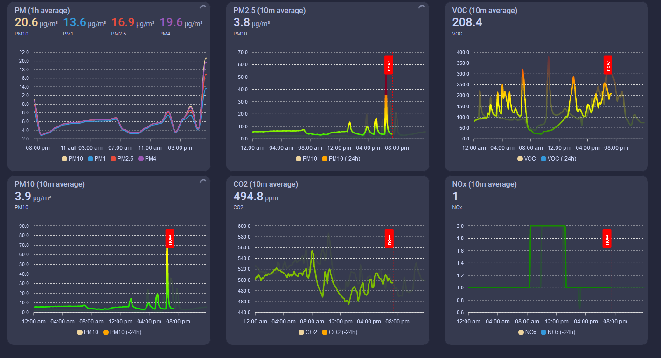Click the 22.0 y-axis label in PM 1h chart
Image resolution: width=661 pixels, height=358 pixels.
pos(24,52)
